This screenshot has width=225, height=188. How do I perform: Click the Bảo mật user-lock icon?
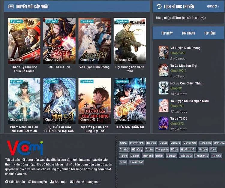tap(52, 182)
